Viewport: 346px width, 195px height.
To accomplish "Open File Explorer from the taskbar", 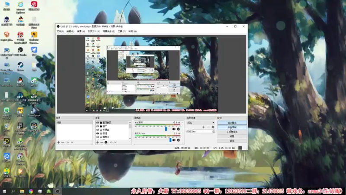I will pyautogui.click(x=22, y=191).
